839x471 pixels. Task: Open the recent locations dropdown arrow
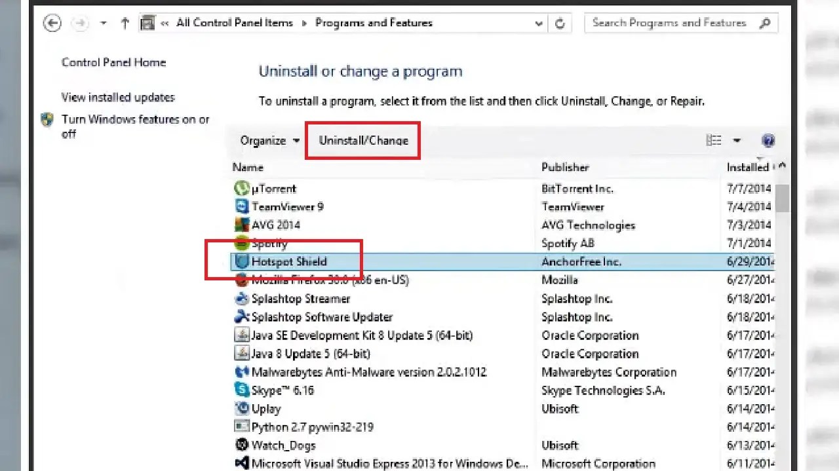point(103,24)
